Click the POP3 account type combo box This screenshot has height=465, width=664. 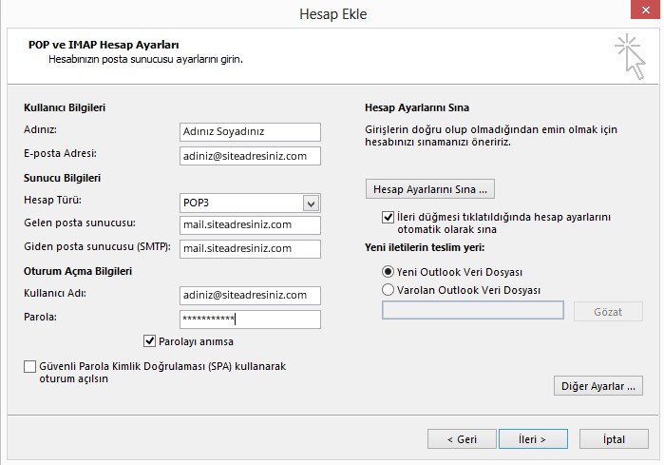click(x=250, y=203)
